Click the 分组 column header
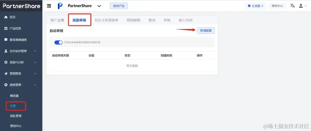311x131 pixels. coord(91,56)
